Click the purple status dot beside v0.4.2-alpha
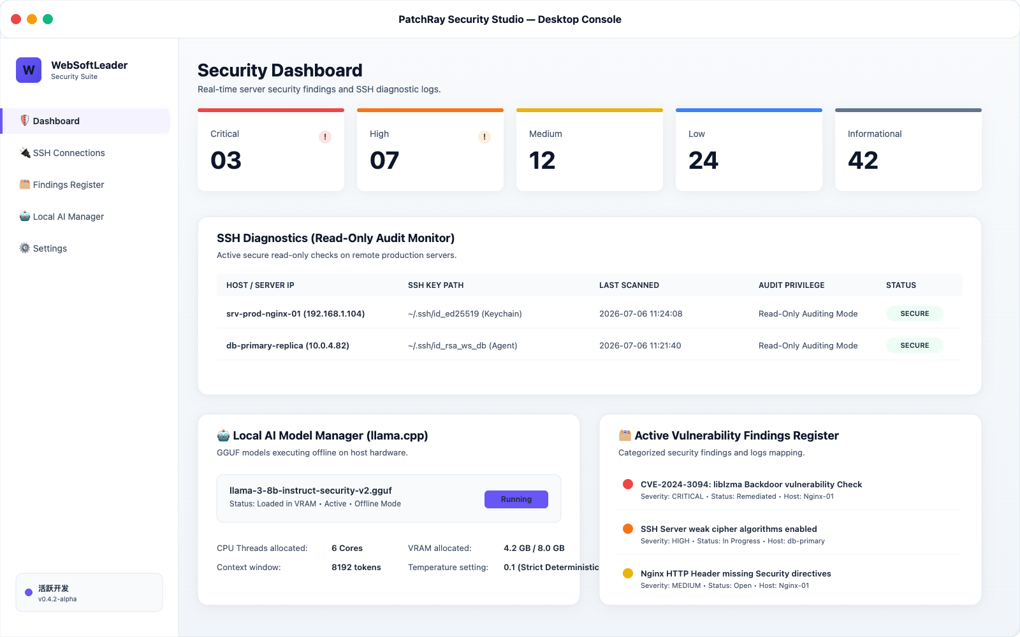This screenshot has height=637, width=1020. tap(29, 592)
